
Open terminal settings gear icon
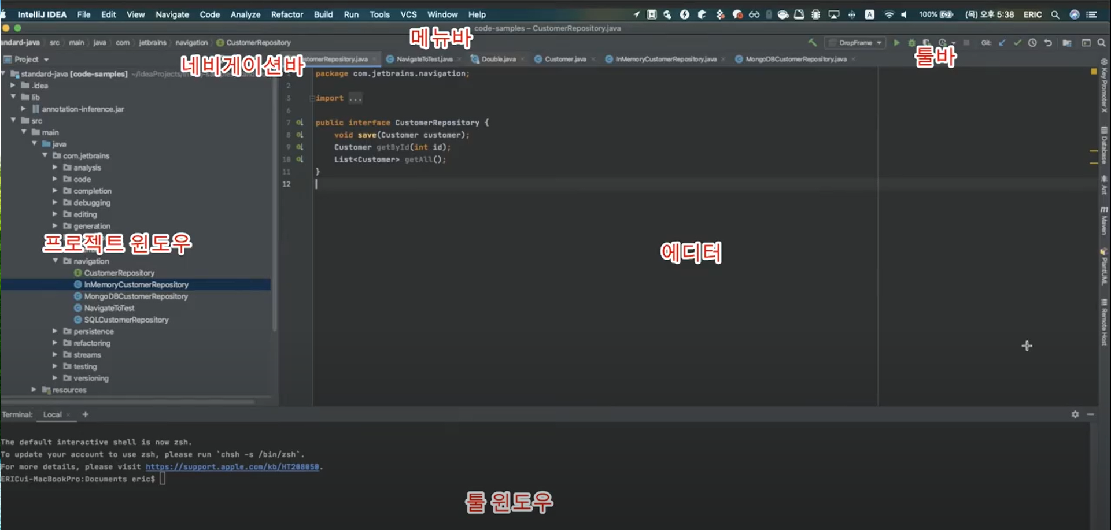tap(1075, 414)
